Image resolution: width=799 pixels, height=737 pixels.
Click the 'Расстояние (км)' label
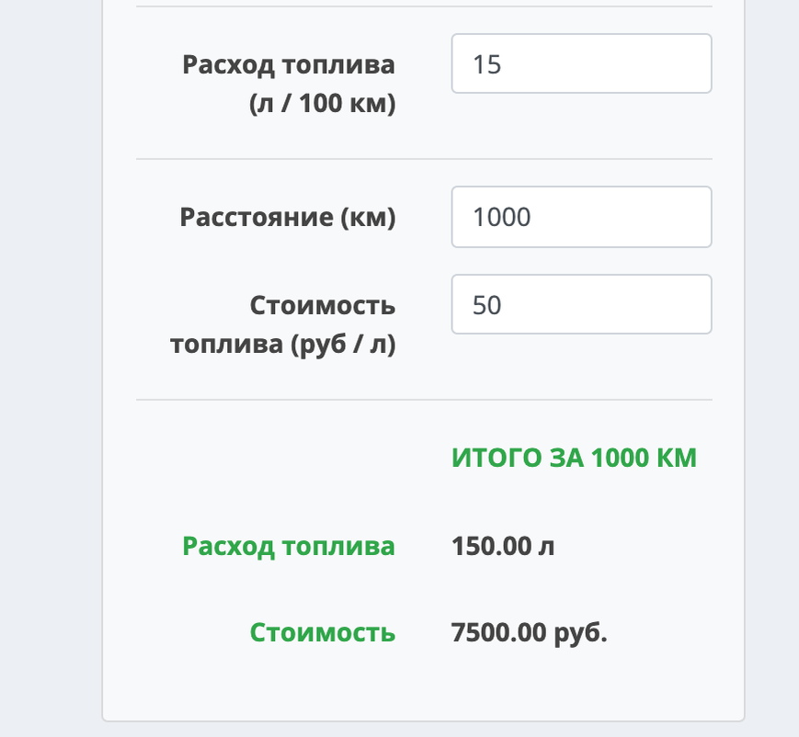(x=288, y=218)
